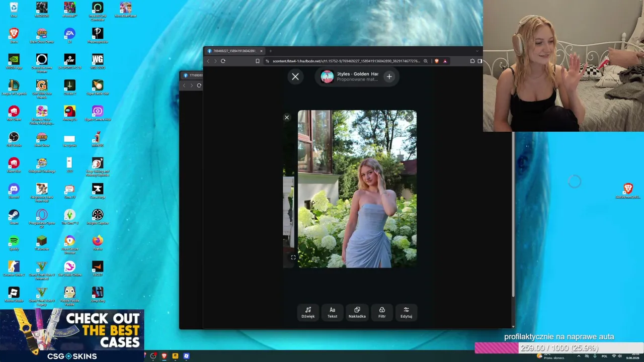This screenshot has width=644, height=362.
Task: Open the Brave shortcut at right desktop edge
Action: coord(628,191)
